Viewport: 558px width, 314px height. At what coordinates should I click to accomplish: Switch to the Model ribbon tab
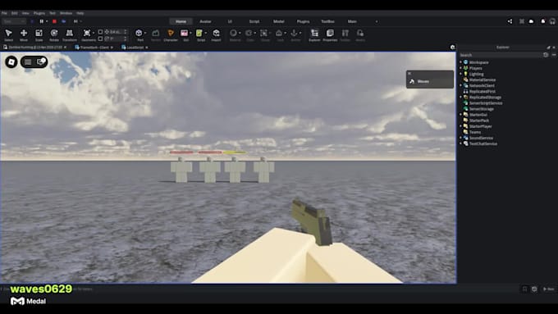click(x=279, y=21)
